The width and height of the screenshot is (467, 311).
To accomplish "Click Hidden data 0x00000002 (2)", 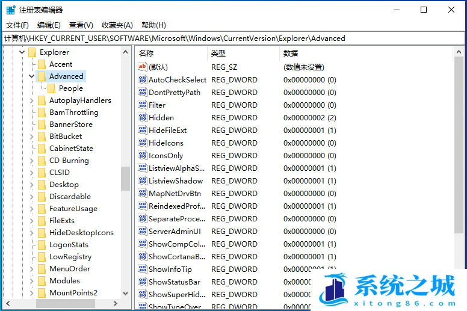I will (x=310, y=117).
